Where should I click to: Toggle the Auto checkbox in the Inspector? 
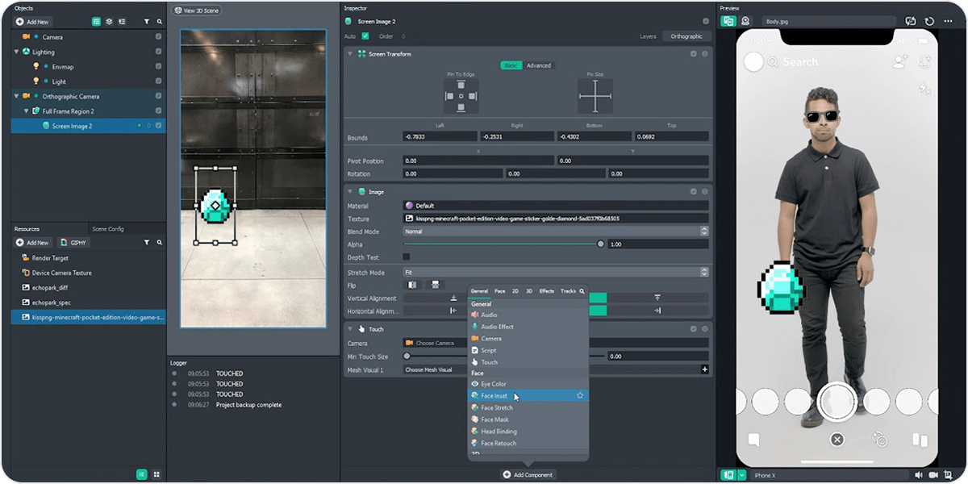click(x=365, y=36)
